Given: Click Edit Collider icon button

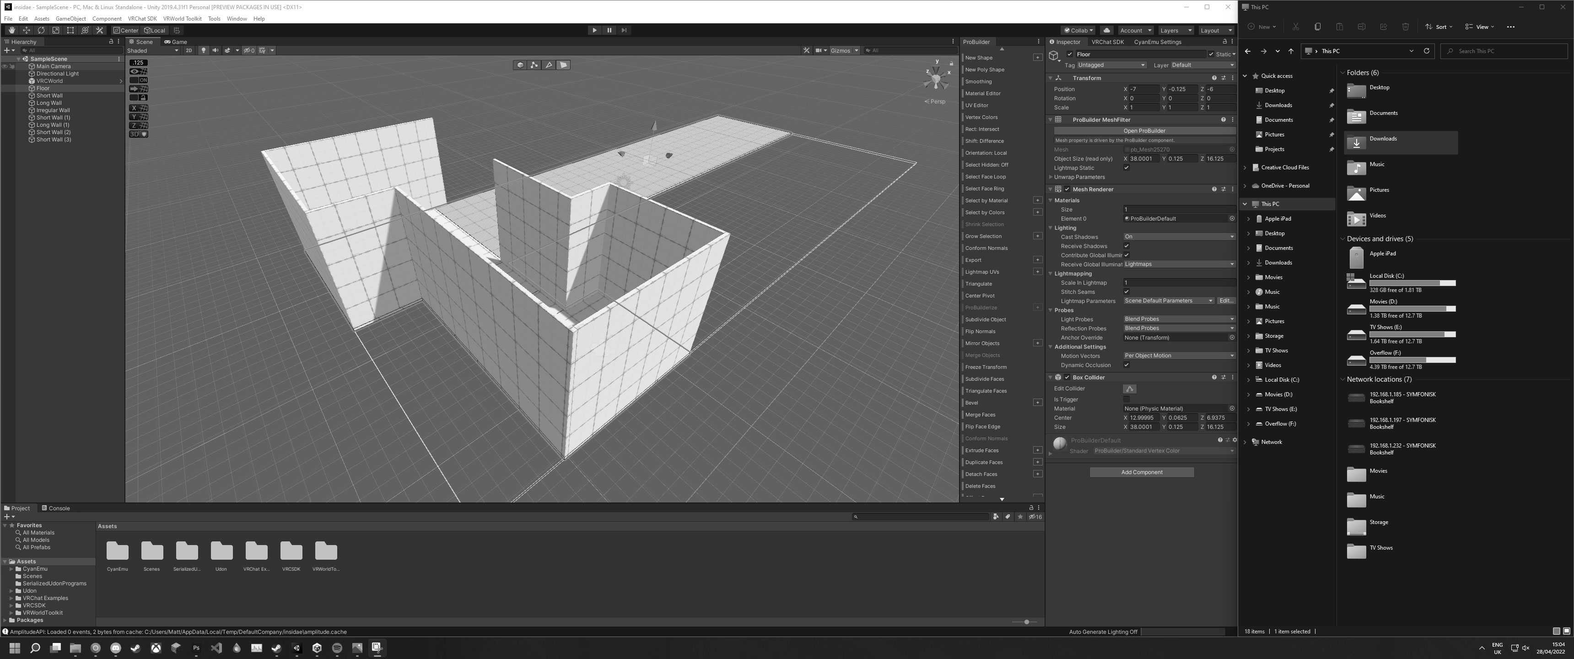Looking at the screenshot, I should (1129, 389).
